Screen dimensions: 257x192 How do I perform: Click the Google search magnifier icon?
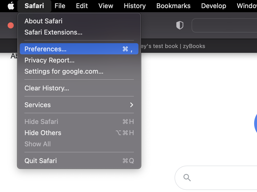[187, 178]
